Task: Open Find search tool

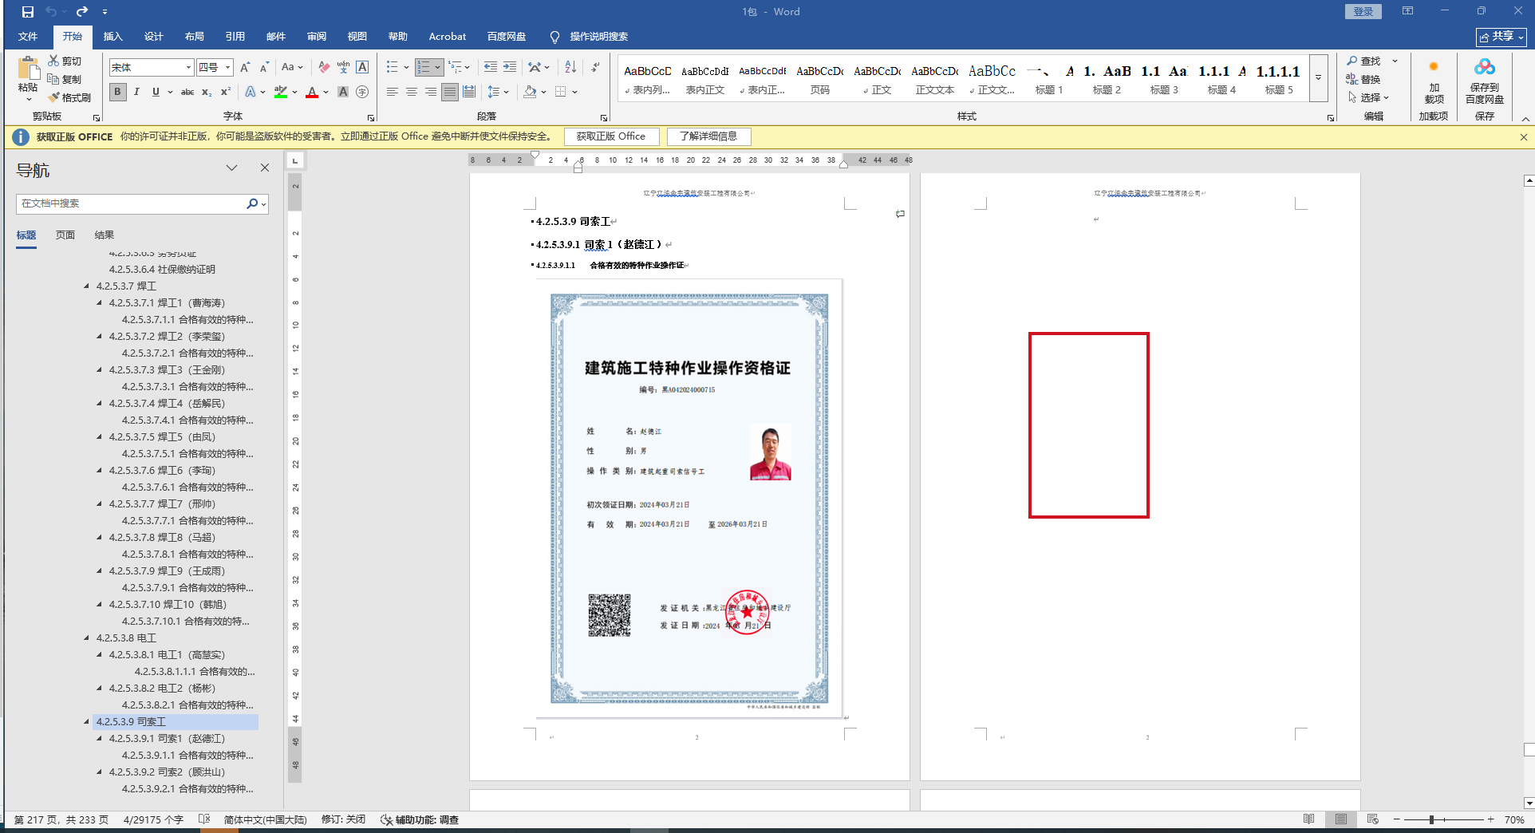Action: tap(1363, 61)
